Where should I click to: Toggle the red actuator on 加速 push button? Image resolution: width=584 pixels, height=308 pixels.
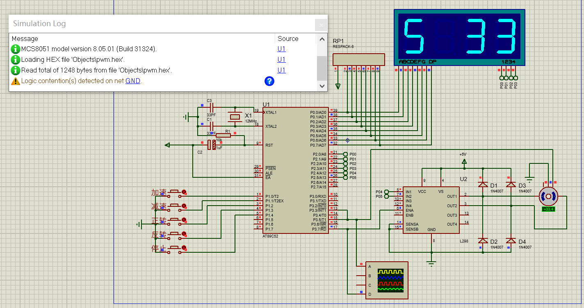click(184, 192)
